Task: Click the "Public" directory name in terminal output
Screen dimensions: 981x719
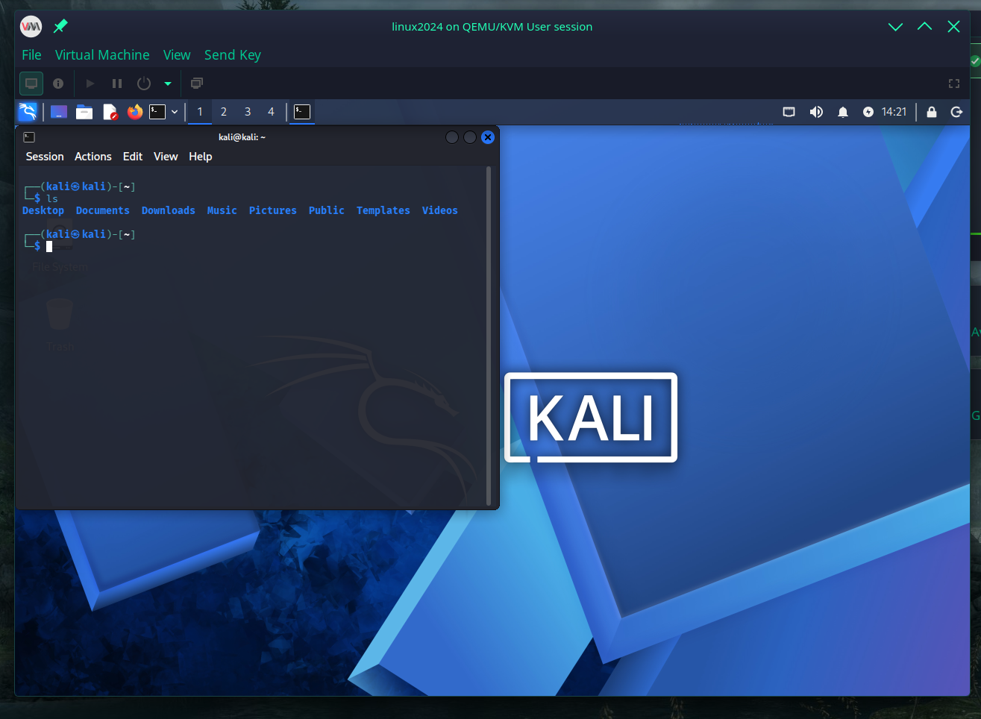Action: [x=327, y=210]
